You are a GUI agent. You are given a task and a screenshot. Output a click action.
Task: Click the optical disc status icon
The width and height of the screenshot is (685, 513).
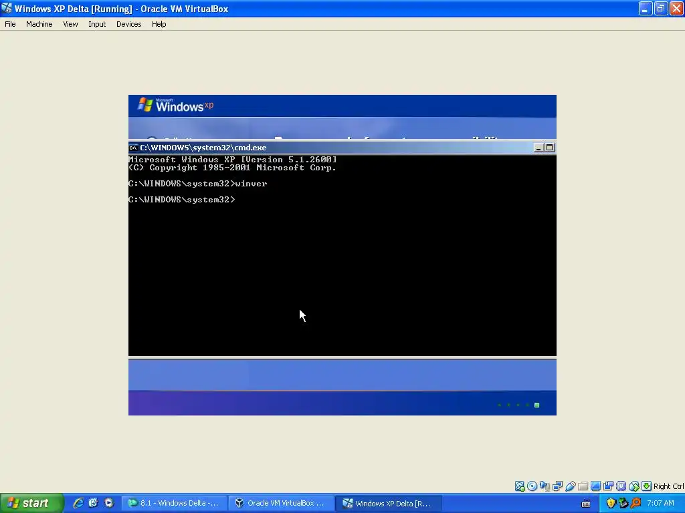coord(532,486)
